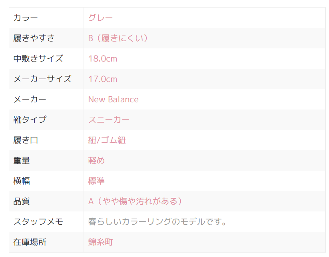Click the 履きやすさ row label
Image resolution: width=329 pixels, height=257 pixels.
[x=34, y=38]
